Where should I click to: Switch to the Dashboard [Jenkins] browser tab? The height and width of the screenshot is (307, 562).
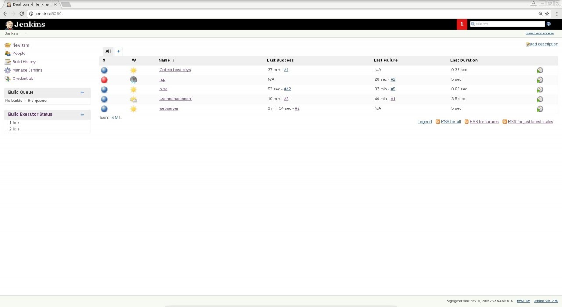(x=31, y=4)
